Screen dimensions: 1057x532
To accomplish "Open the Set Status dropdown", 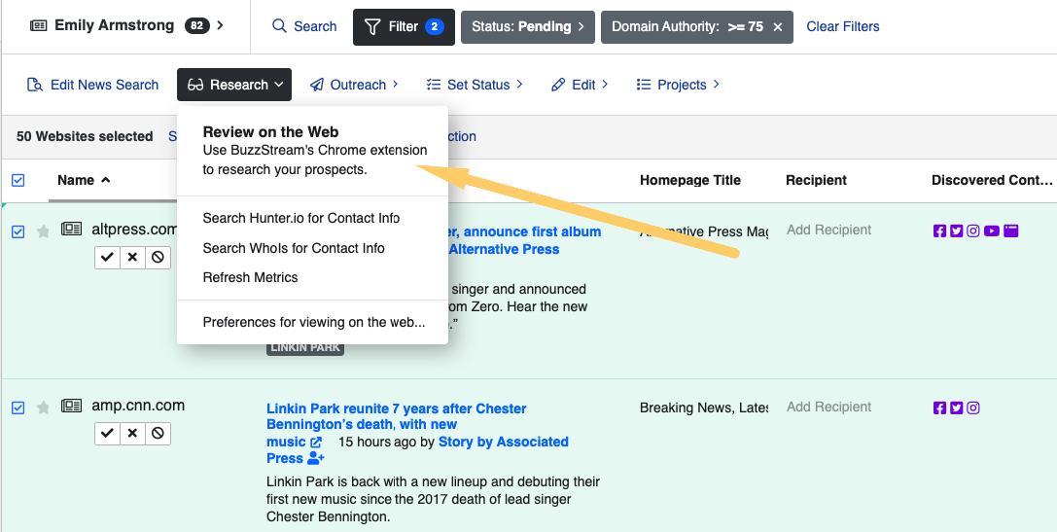I will pyautogui.click(x=475, y=85).
